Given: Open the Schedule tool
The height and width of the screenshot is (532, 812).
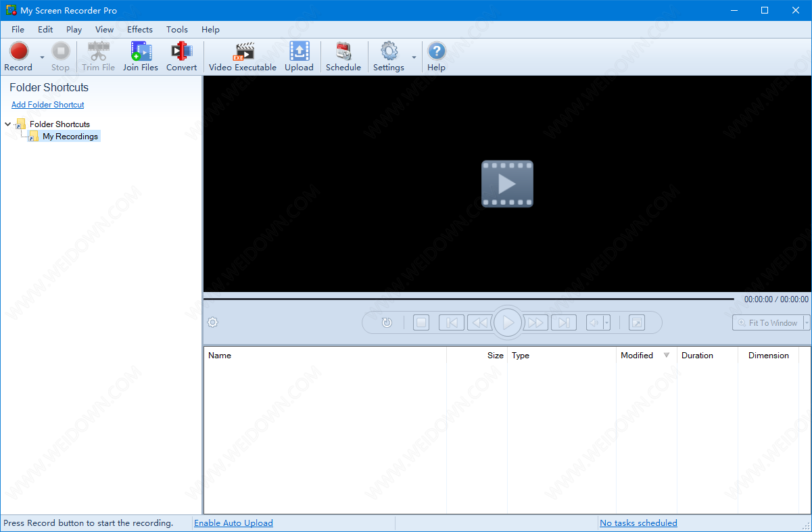Looking at the screenshot, I should [x=343, y=57].
